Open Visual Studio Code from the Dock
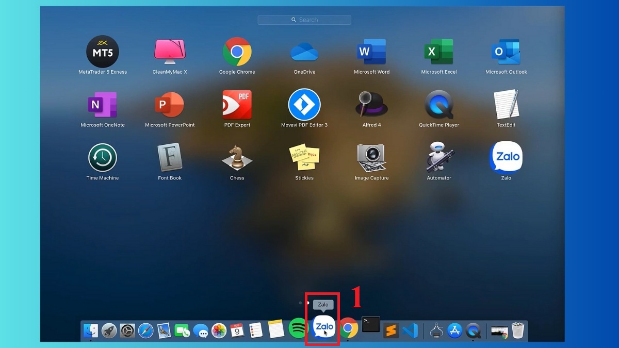The image size is (619, 348). click(410, 330)
